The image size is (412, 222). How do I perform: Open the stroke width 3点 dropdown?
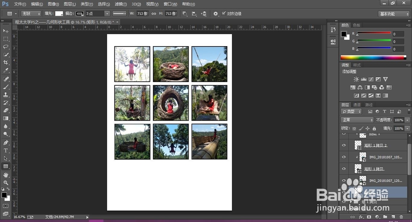(107, 14)
